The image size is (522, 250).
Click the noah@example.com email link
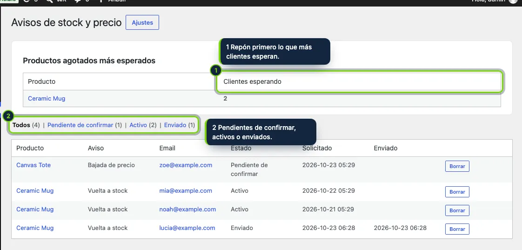(187, 209)
